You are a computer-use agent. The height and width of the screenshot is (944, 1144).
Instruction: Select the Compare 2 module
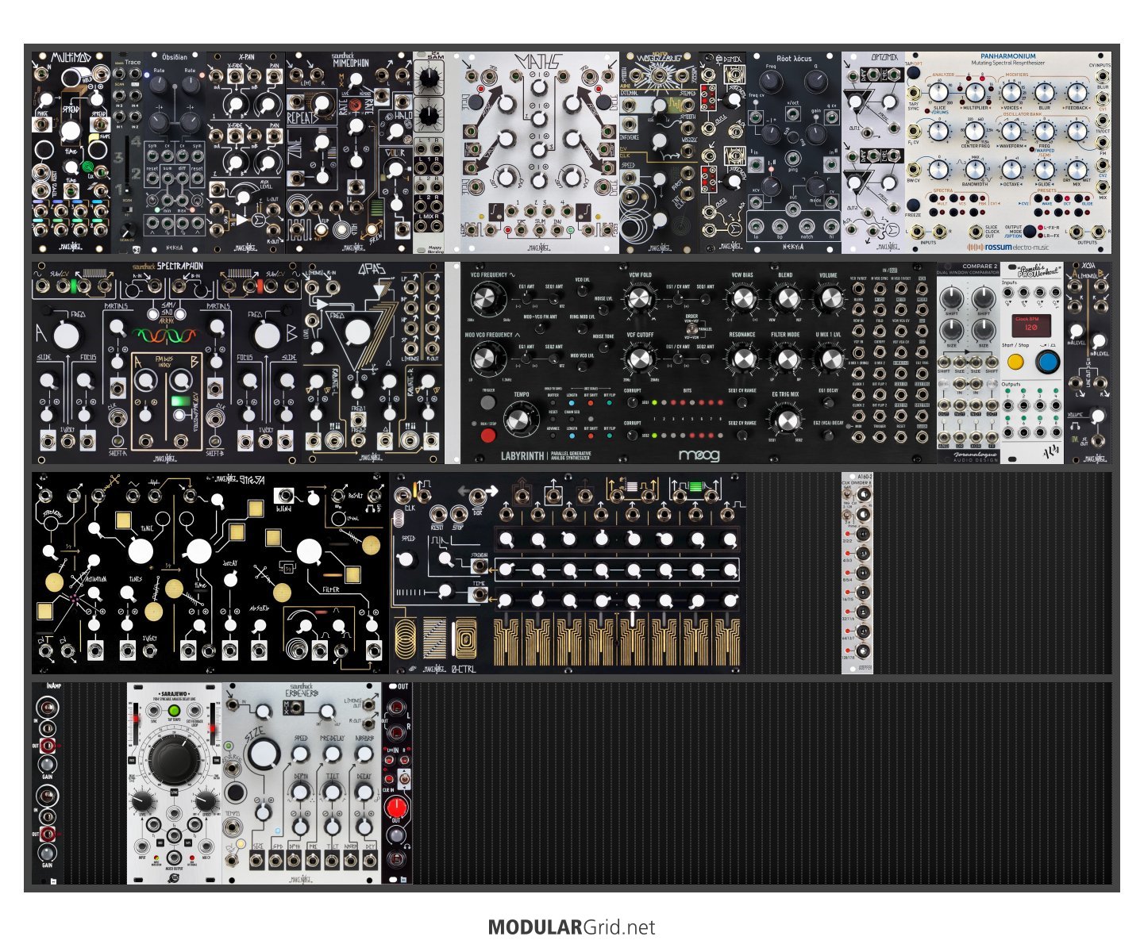pos(969,363)
